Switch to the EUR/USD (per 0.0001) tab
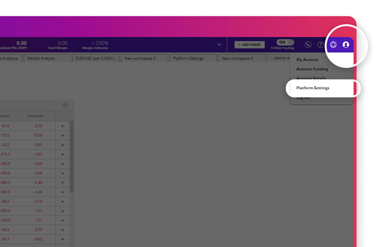Screen dimensions: 376x247 (96, 58)
